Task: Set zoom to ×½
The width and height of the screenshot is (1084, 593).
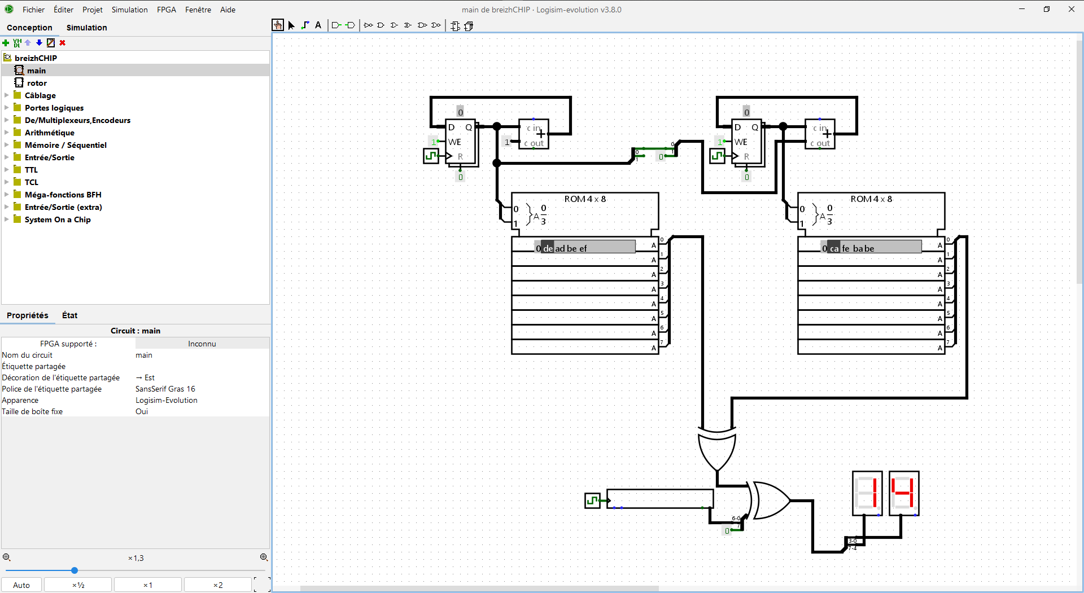Action: tap(78, 585)
